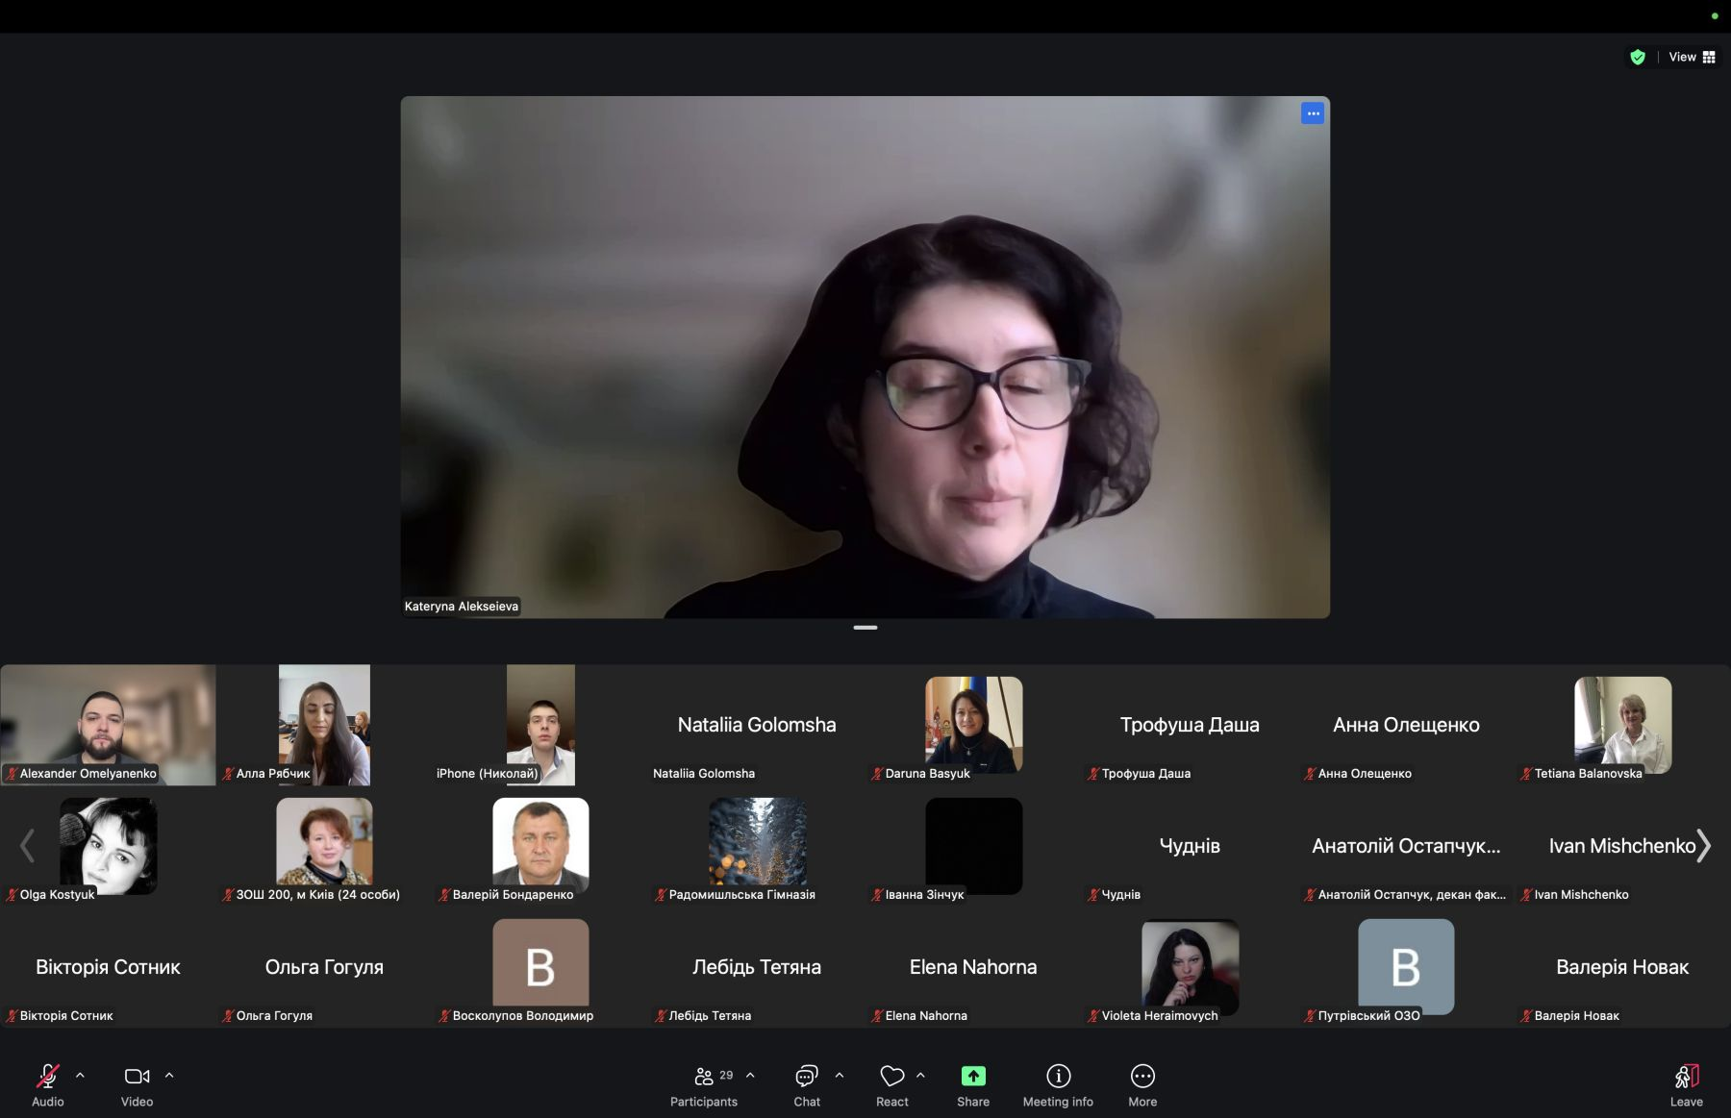Open the React heart menu
Screen dimensions: 1731x1118
pos(892,1084)
